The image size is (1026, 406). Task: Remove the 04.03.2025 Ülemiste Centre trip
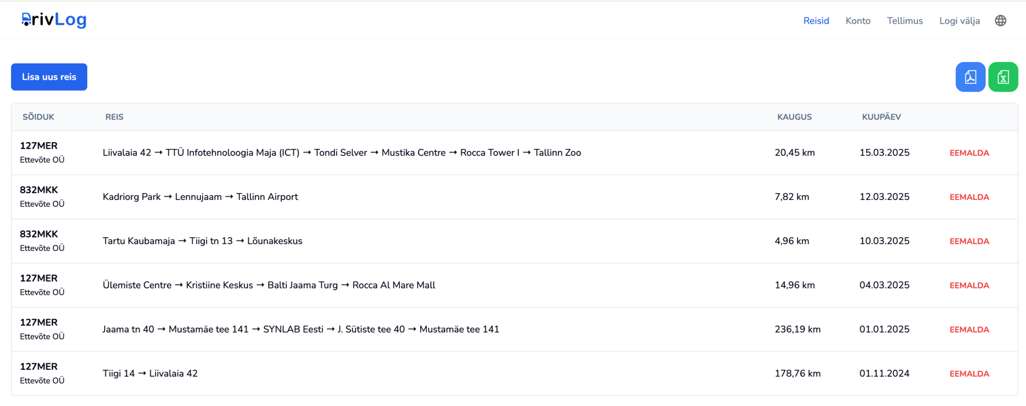tap(969, 286)
